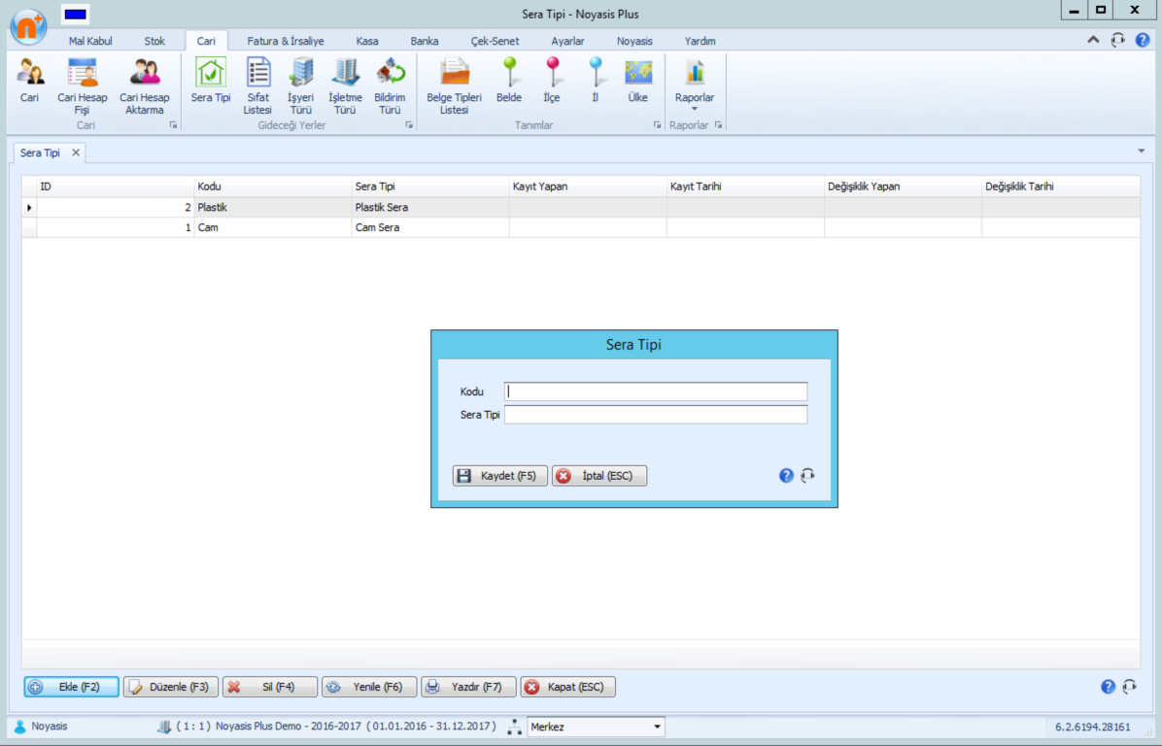The width and height of the screenshot is (1162, 746).
Task: Close the Sera Tipi document tab
Action: click(76, 153)
